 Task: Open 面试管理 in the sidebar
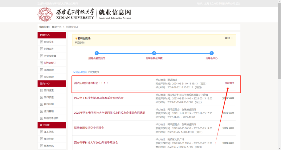point(49,77)
